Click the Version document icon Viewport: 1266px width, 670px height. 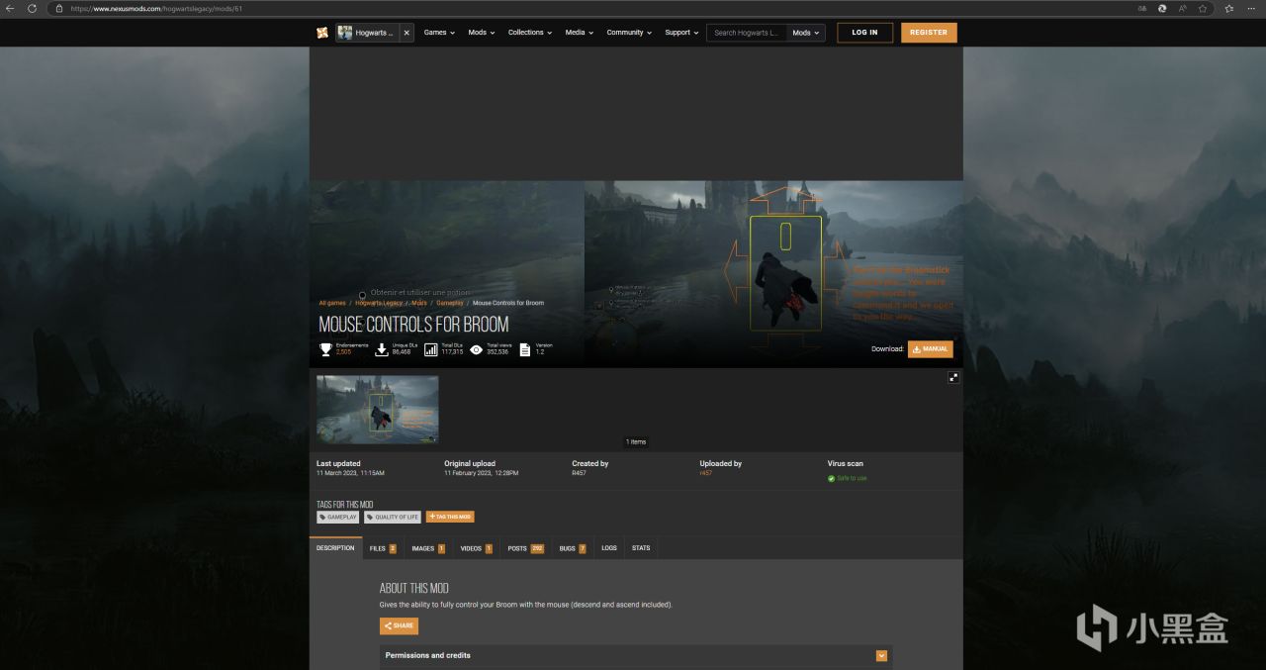point(525,349)
